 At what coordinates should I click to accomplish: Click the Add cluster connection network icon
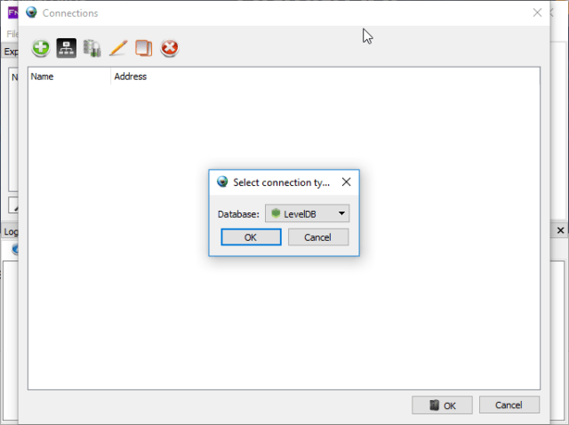pyautogui.click(x=67, y=48)
